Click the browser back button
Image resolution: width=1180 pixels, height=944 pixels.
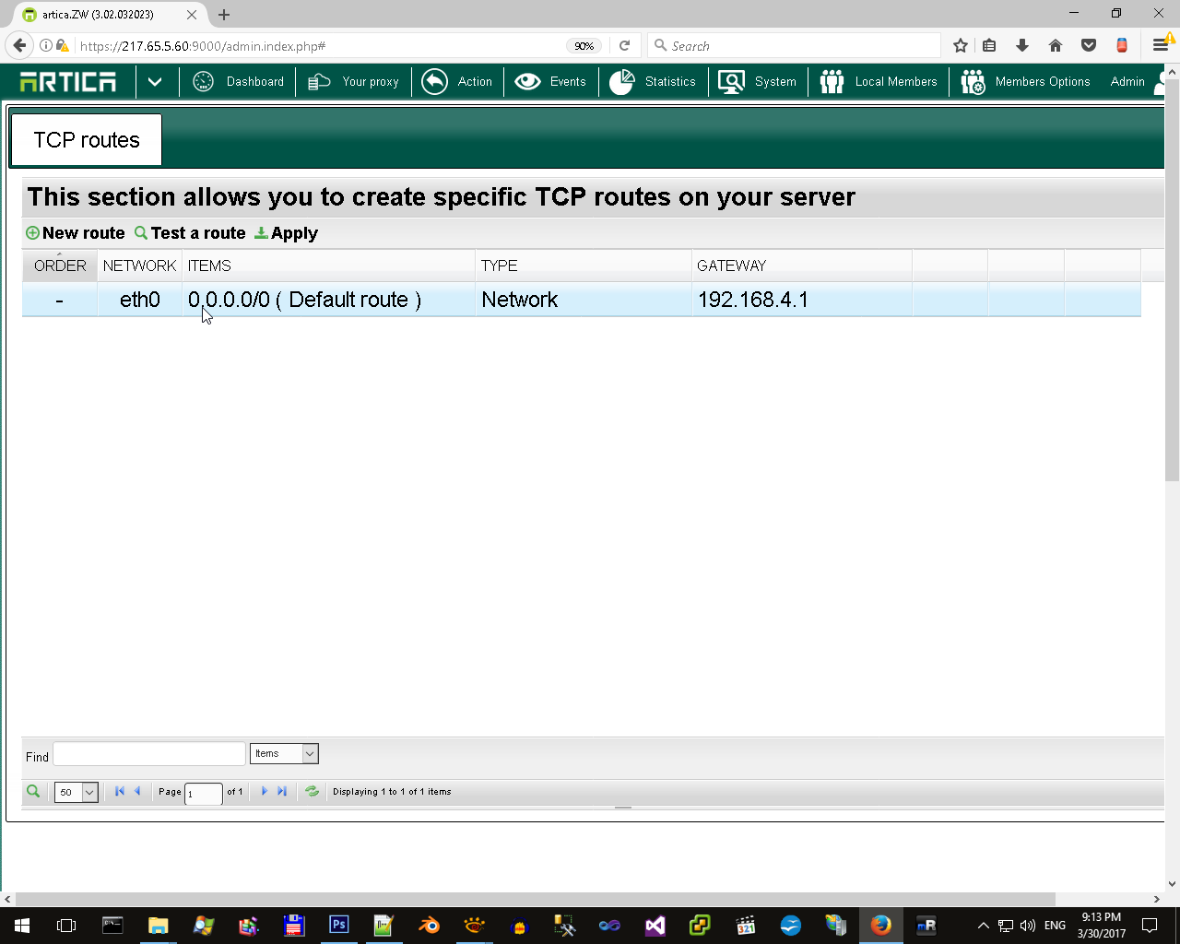click(x=19, y=45)
